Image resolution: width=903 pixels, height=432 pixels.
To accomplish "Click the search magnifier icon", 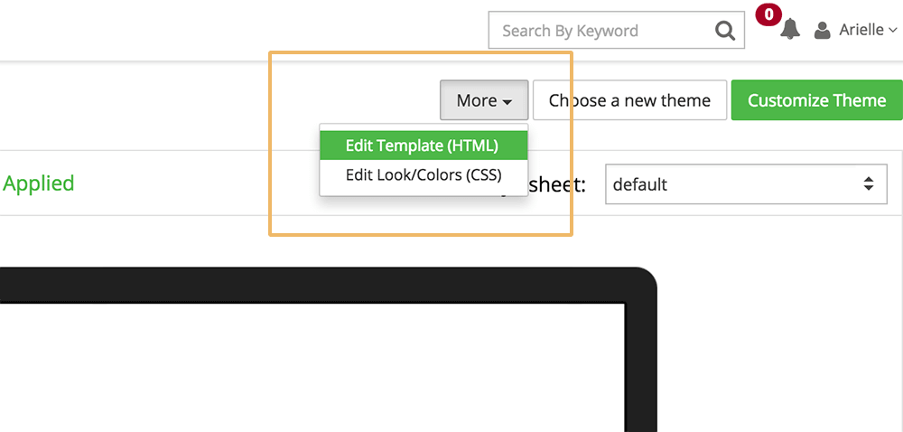I will click(725, 30).
